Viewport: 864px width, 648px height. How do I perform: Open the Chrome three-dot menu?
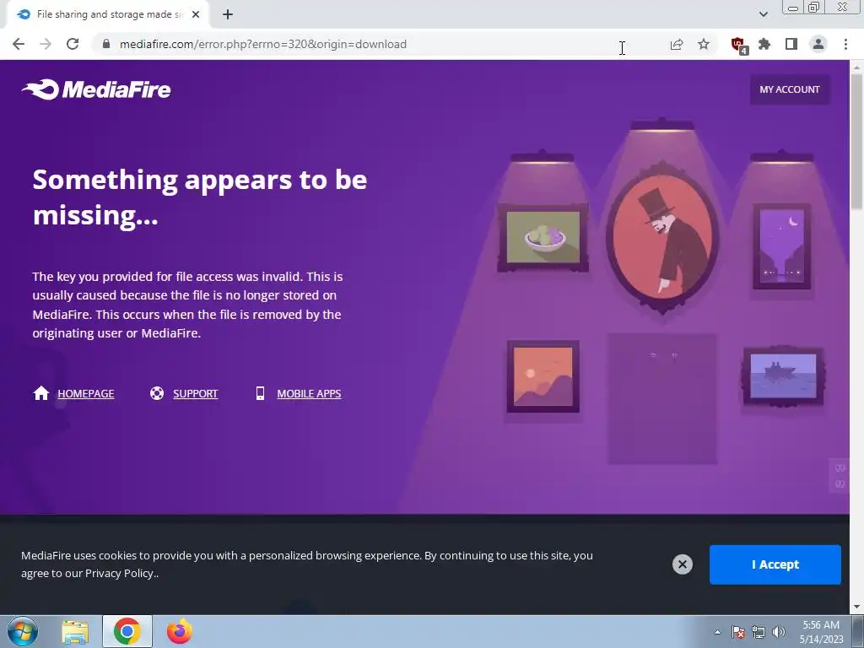click(x=845, y=44)
